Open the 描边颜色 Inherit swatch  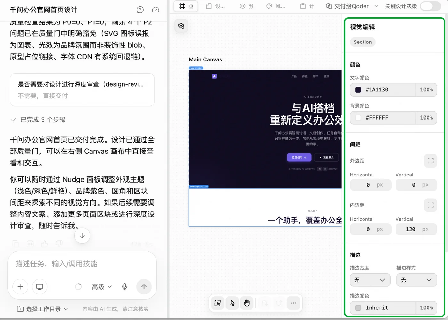coord(358,308)
